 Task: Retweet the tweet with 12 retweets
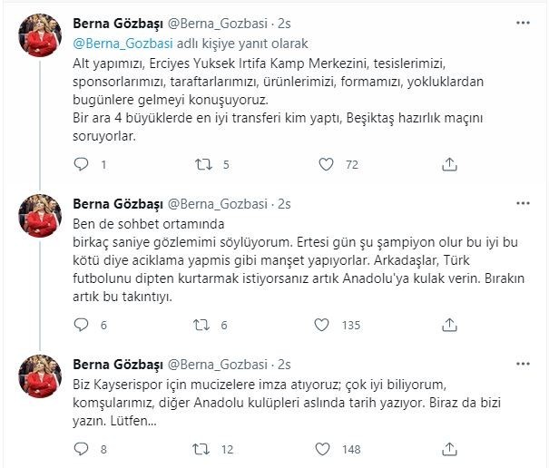click(x=204, y=447)
